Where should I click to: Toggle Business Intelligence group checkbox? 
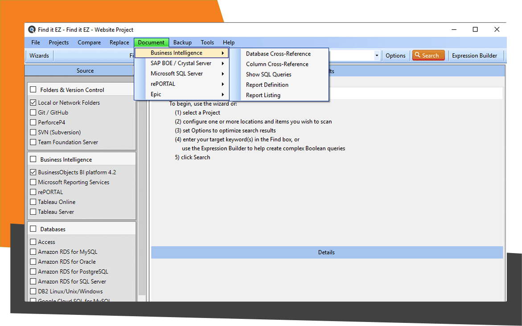(33, 159)
